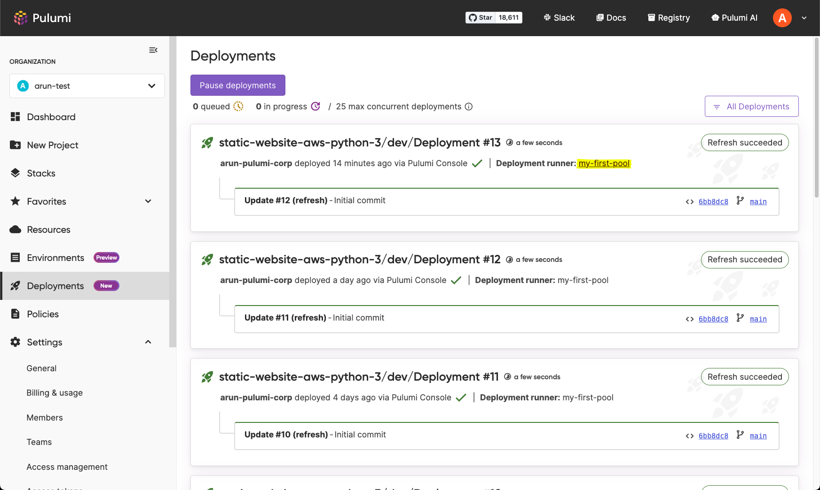Open Access management settings
This screenshot has height=490, width=820.
click(x=67, y=467)
